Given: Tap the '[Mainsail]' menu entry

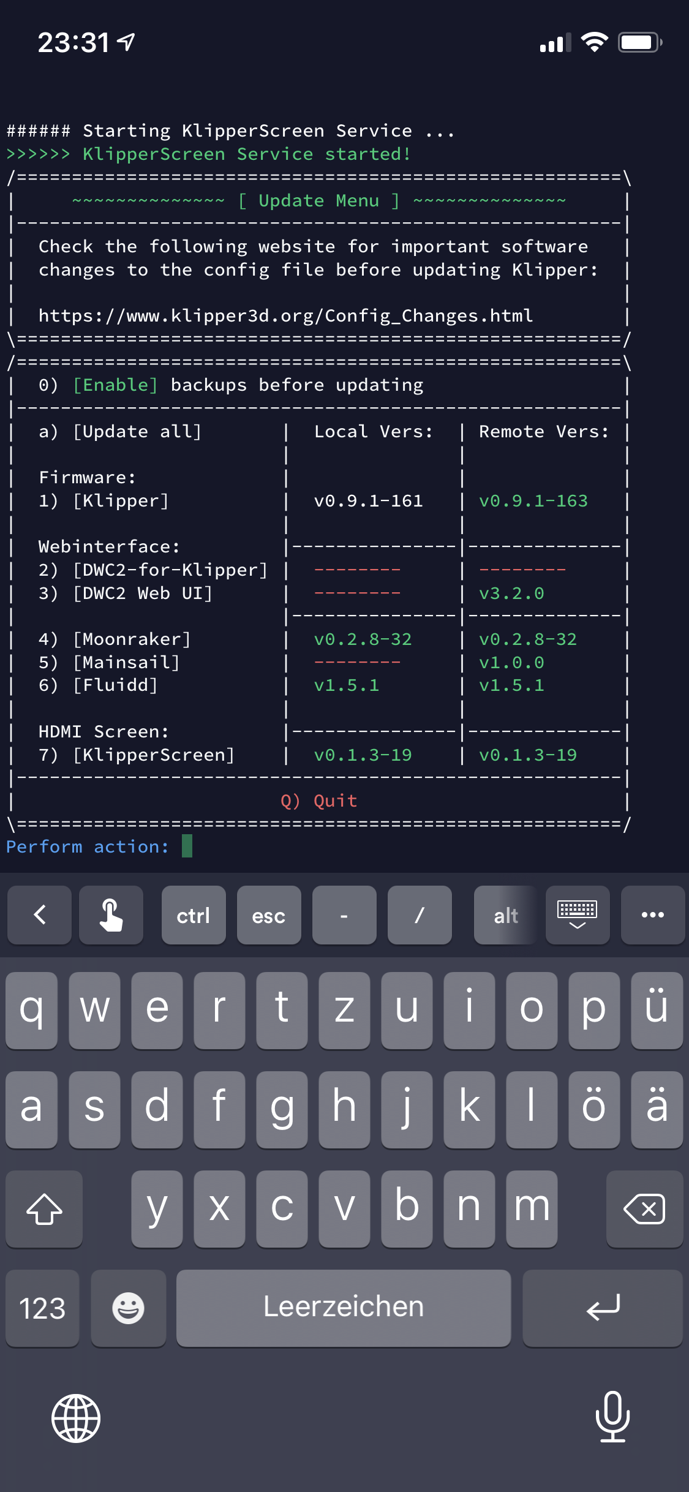Looking at the screenshot, I should pos(126,662).
